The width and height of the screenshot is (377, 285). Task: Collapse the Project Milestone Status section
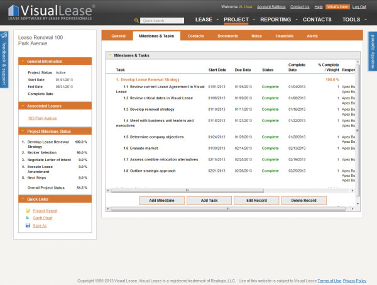[x=23, y=131]
